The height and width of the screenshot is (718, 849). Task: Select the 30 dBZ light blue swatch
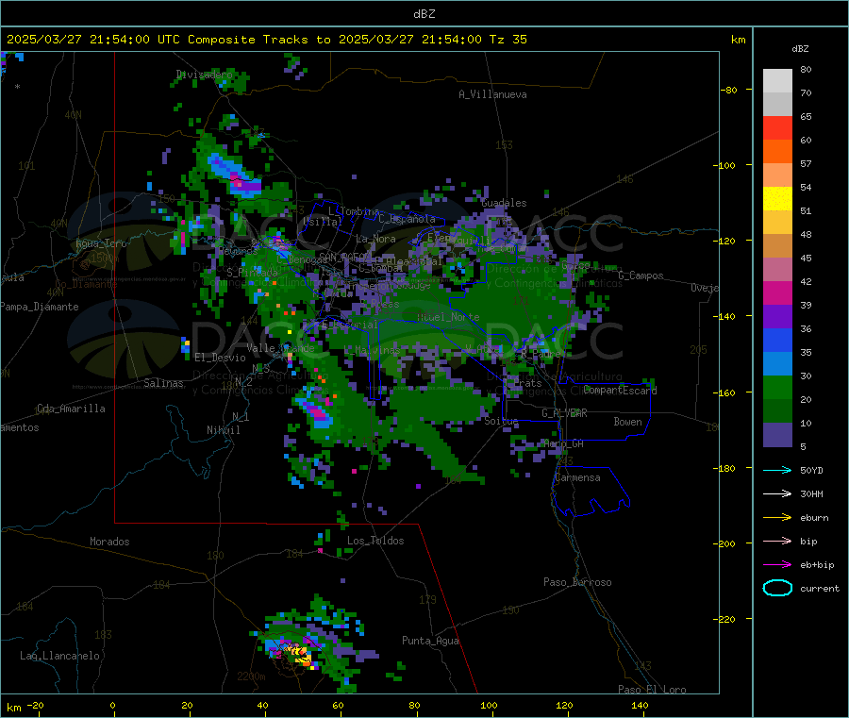pos(777,364)
